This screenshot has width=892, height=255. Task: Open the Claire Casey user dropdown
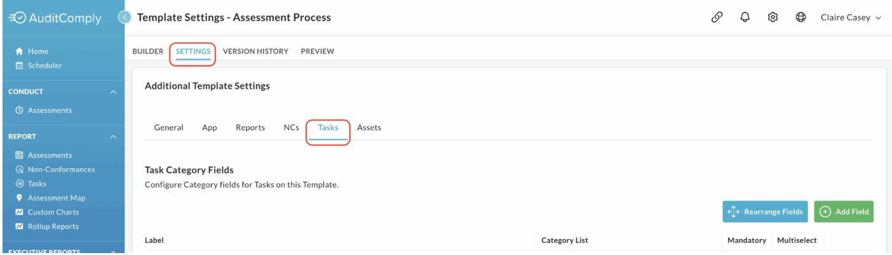click(x=851, y=18)
